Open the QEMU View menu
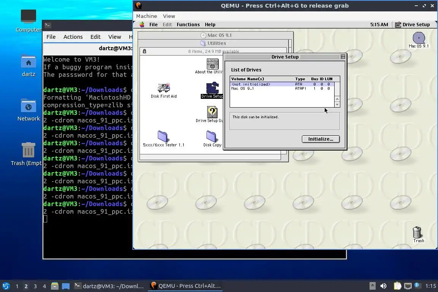The height and width of the screenshot is (292, 438). tap(169, 16)
